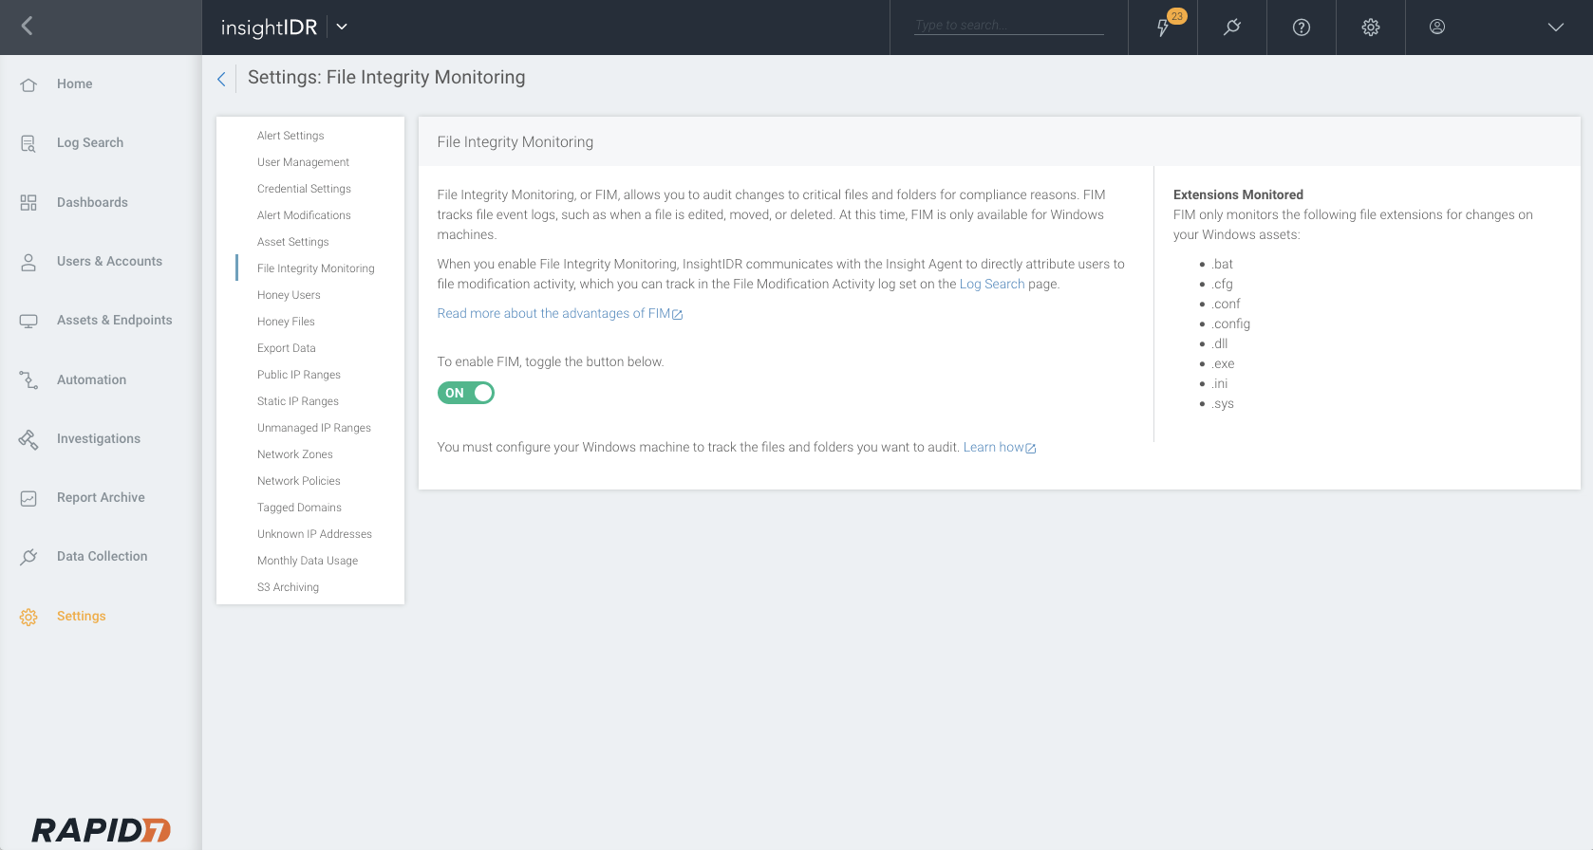1593x850 pixels.
Task: Click the notifications lightning bolt icon
Action: pyautogui.click(x=1163, y=28)
